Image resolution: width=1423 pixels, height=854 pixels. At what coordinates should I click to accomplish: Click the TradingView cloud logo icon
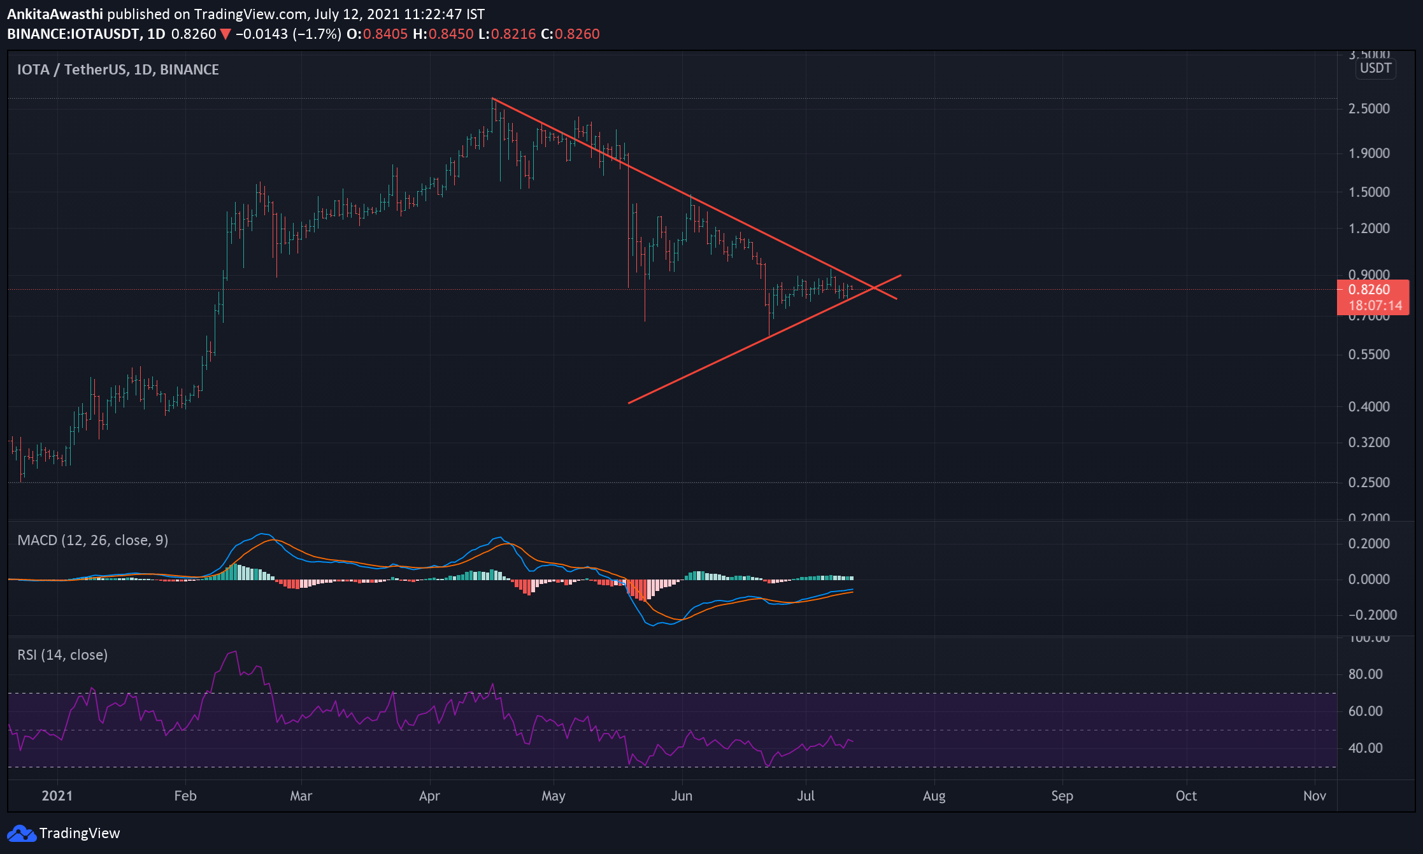click(21, 833)
